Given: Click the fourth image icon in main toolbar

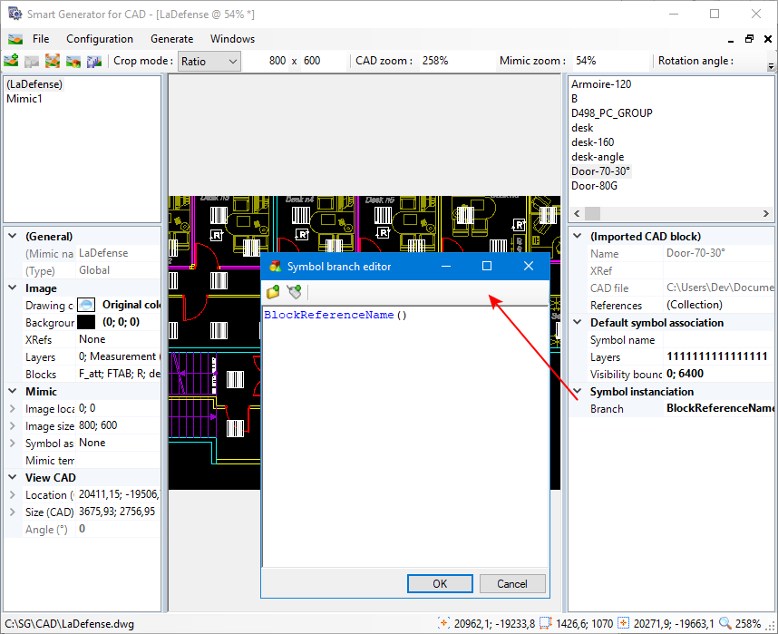Looking at the screenshot, I should (x=73, y=61).
